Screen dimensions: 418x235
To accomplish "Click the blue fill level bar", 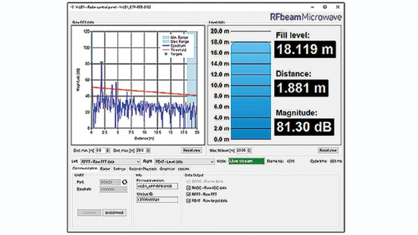I will click(251, 91).
